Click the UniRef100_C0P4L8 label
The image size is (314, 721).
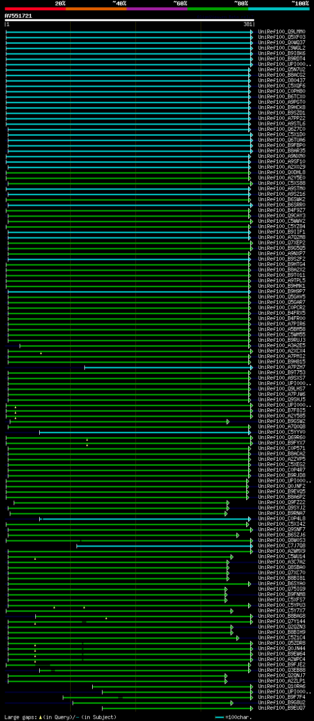(x=282, y=519)
